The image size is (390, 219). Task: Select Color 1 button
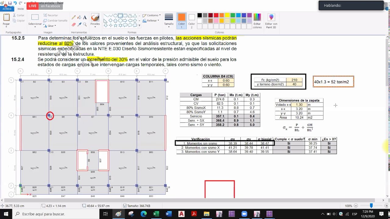182,21
